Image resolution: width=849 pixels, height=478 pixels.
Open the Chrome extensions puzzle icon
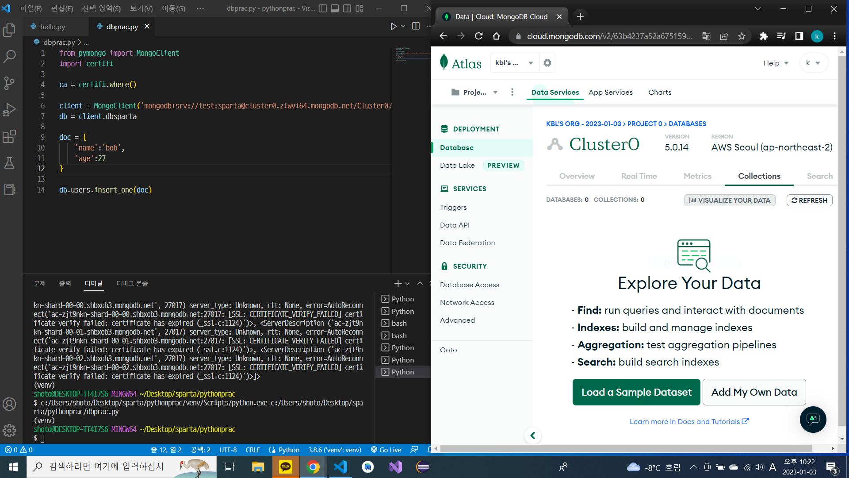[764, 36]
